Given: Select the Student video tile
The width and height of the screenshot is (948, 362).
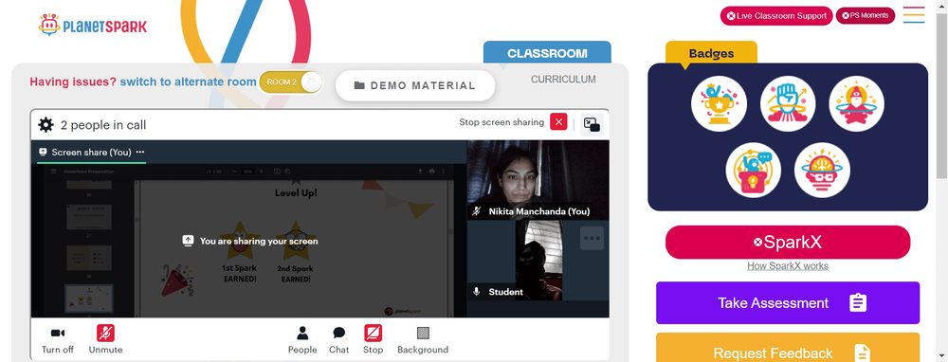Looking at the screenshot, I should (538, 261).
